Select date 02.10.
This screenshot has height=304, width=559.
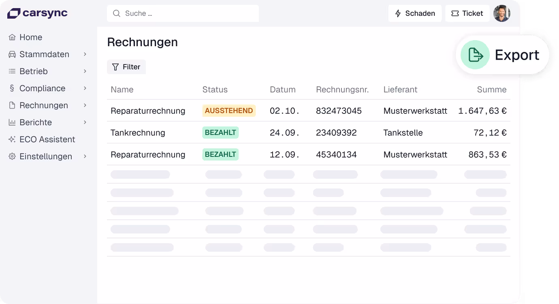coord(284,111)
